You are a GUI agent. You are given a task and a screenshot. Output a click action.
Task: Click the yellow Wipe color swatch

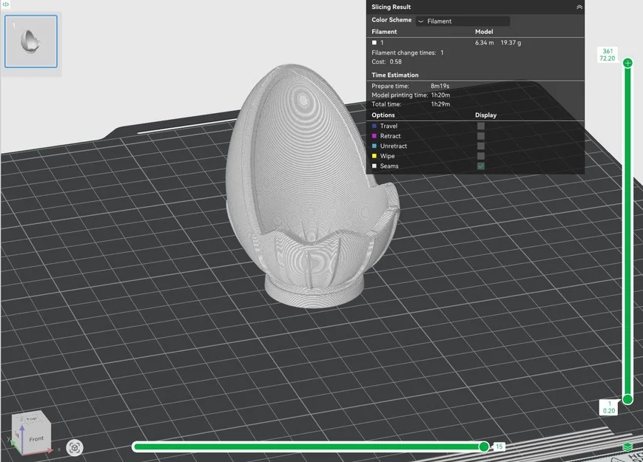(x=374, y=156)
